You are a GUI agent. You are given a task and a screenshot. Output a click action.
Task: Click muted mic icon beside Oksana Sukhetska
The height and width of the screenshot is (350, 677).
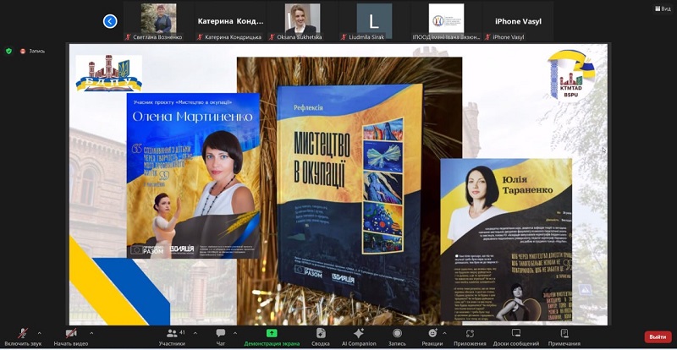click(272, 37)
